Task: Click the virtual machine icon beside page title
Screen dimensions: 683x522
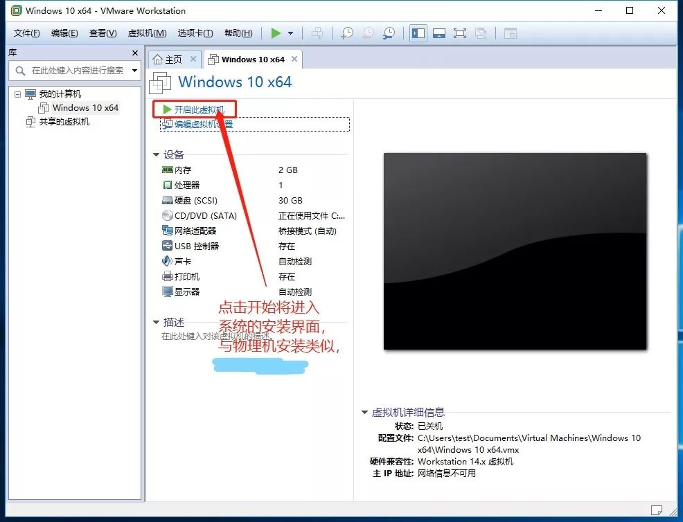Action: point(160,82)
